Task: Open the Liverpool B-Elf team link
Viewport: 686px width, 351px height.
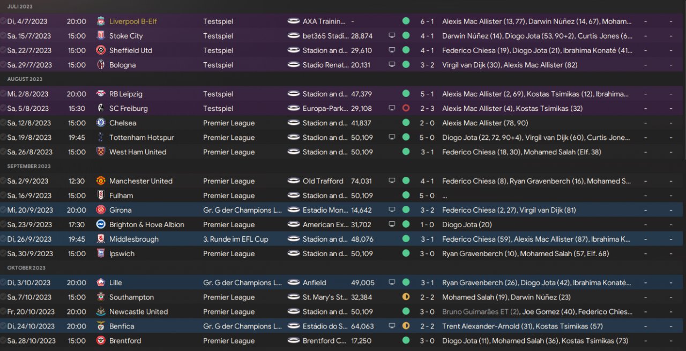Action: point(133,21)
